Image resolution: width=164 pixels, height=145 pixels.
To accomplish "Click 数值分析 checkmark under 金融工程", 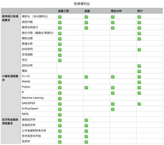I will point(60,44).
